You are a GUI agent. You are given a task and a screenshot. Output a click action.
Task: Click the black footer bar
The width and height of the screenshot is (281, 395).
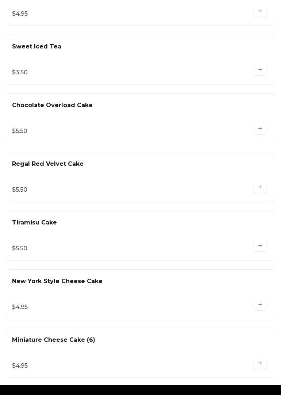[140, 390]
